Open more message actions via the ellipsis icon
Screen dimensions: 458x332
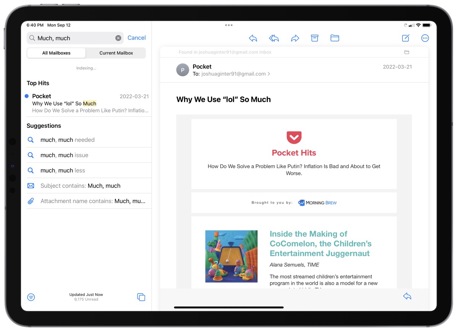(425, 38)
